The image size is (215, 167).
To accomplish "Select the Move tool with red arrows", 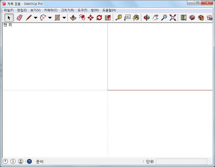I will 91,18.
